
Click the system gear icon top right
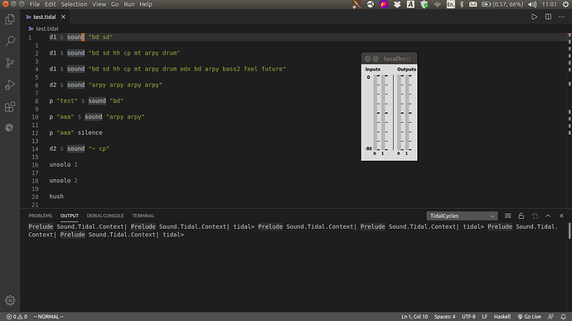pyautogui.click(x=565, y=4)
